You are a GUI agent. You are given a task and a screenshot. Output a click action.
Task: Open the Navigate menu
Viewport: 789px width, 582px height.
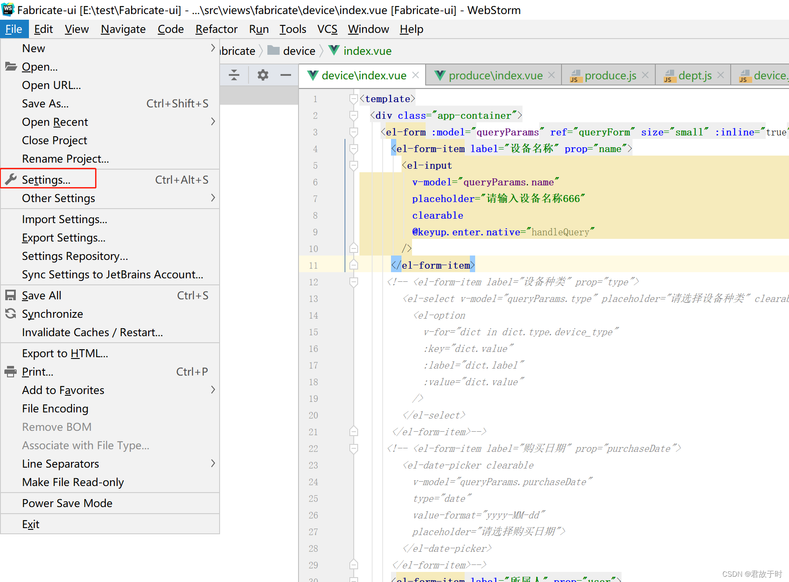pos(123,29)
